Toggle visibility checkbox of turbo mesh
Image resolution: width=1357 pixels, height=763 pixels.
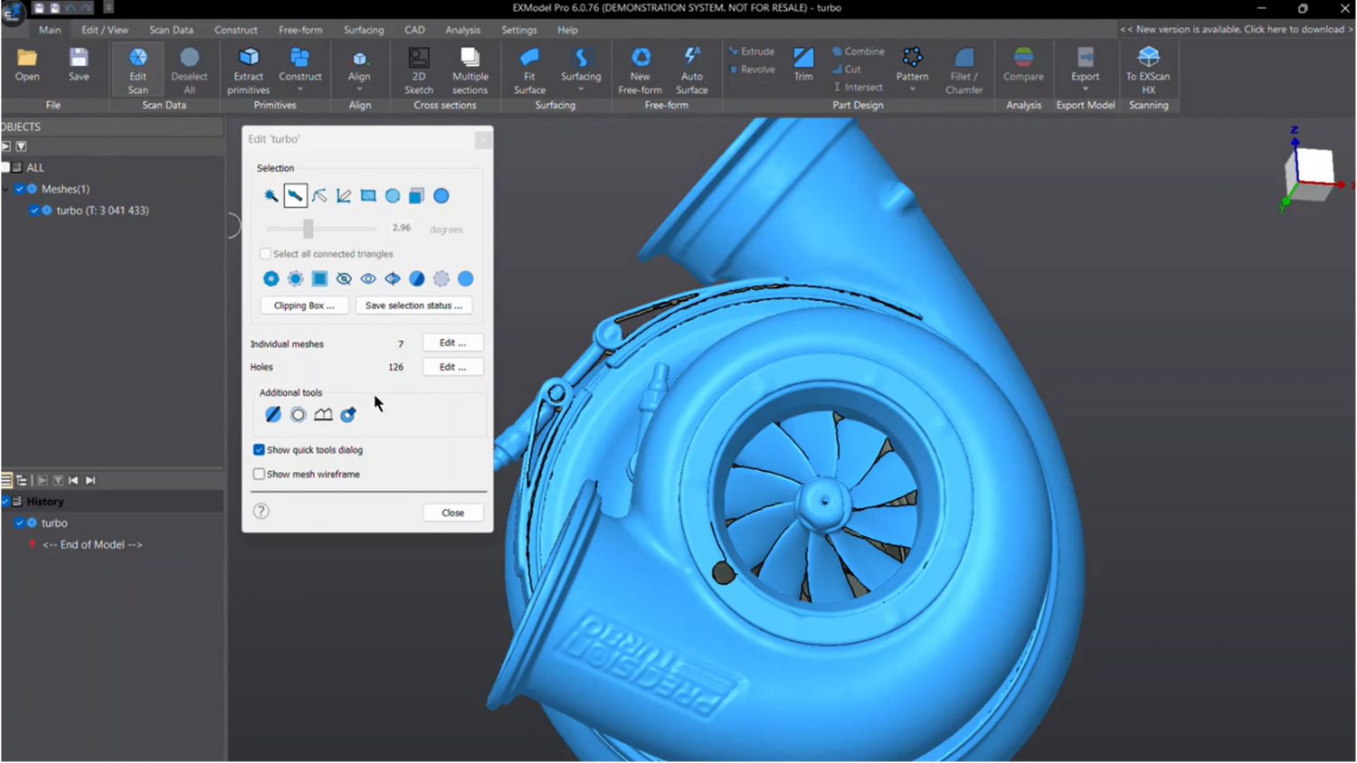pyautogui.click(x=34, y=211)
